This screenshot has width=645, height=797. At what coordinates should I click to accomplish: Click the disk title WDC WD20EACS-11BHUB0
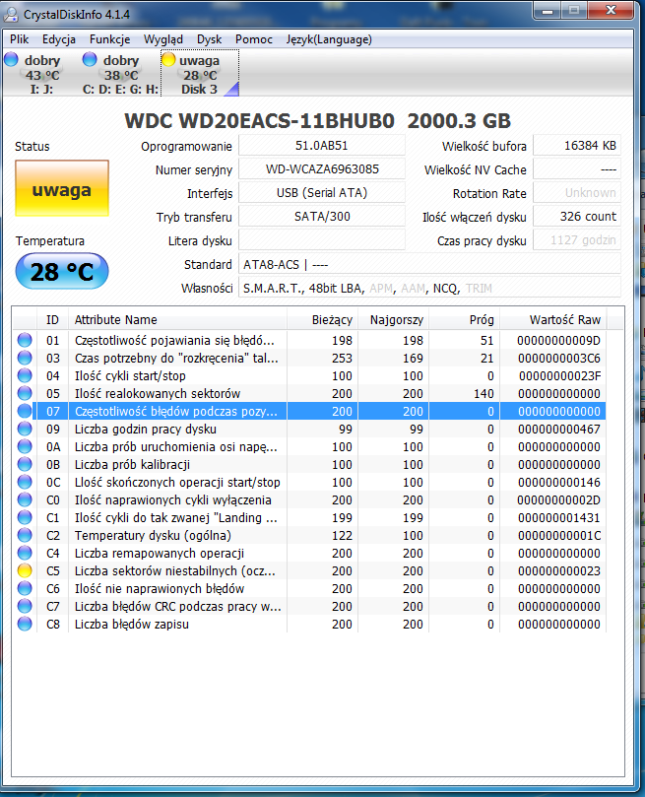click(x=260, y=121)
